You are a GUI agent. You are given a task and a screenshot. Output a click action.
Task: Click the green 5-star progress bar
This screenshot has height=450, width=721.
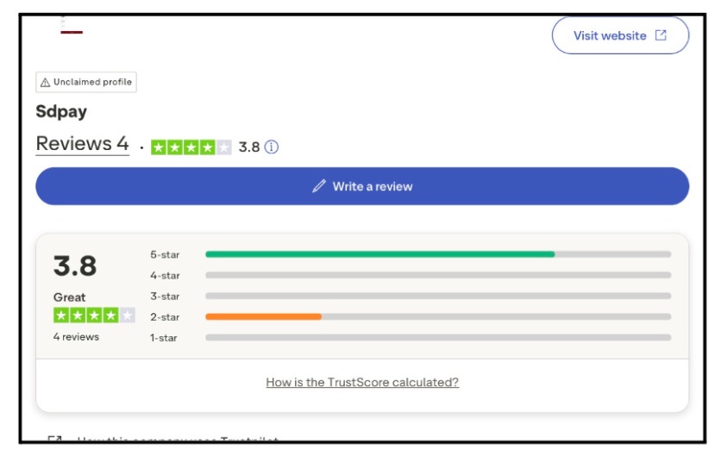click(379, 254)
